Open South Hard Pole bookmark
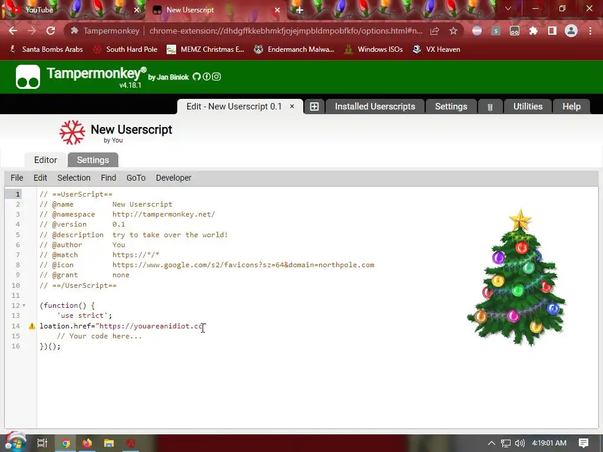The height and width of the screenshot is (452, 603). coord(125,49)
